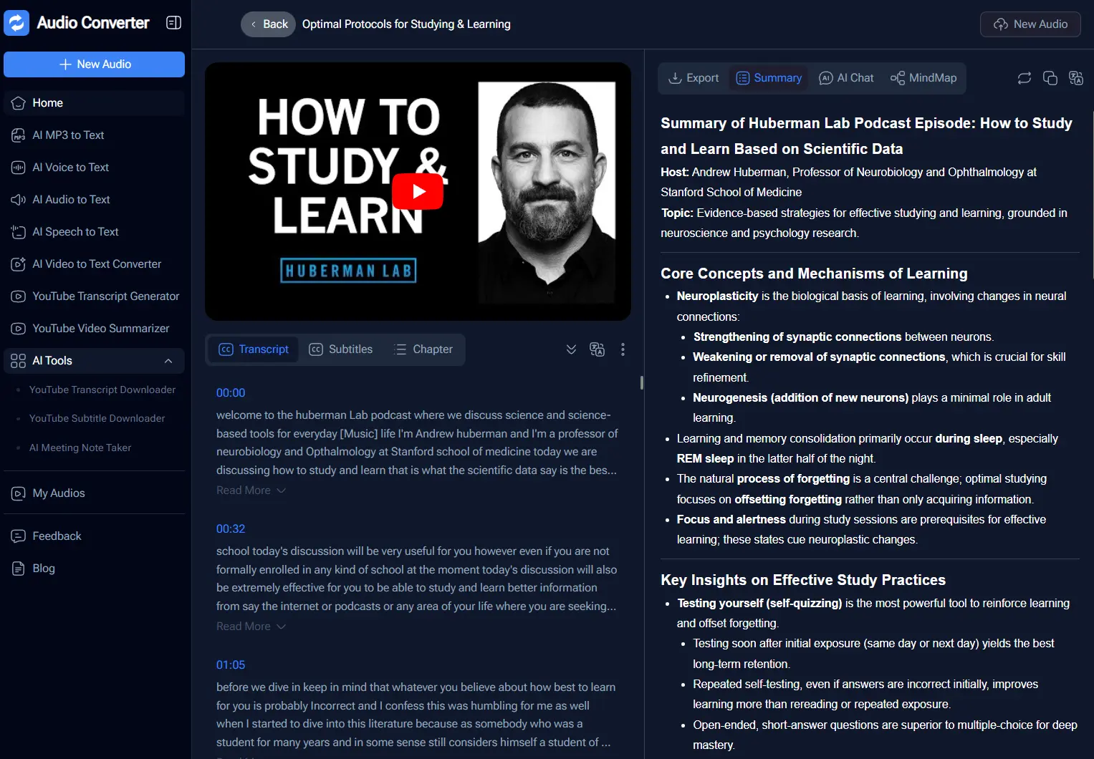Select the AI Voice to Text tool
This screenshot has height=759, width=1094.
69,167
